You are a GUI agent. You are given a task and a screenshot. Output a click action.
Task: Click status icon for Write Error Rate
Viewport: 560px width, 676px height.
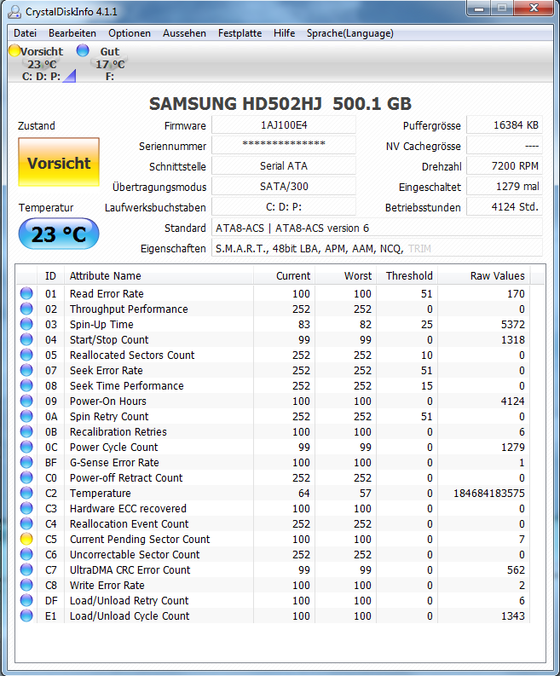pos(26,585)
